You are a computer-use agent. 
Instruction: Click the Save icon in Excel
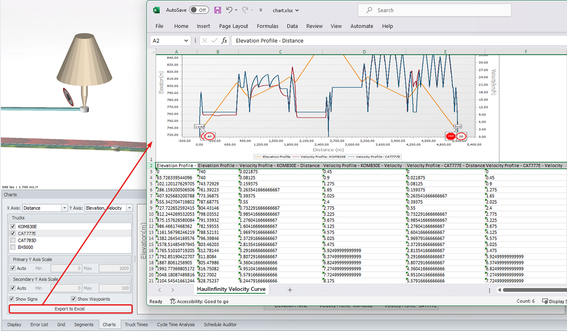(x=217, y=10)
